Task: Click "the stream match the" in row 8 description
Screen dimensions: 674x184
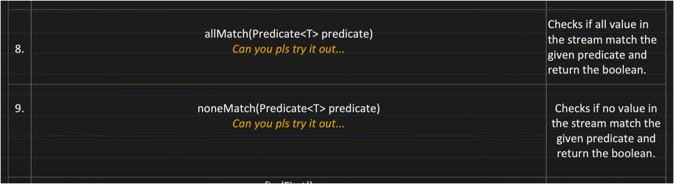Action: 602,40
